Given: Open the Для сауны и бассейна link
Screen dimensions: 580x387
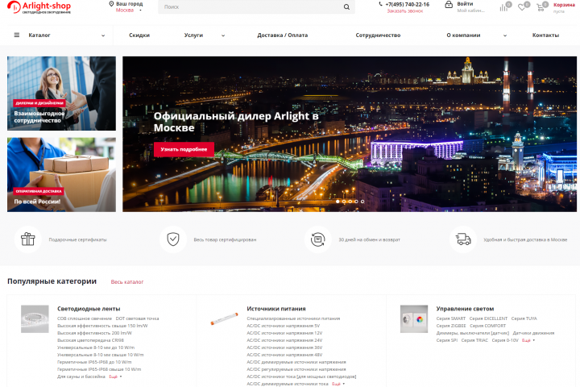Looking at the screenshot, I should tap(81, 377).
